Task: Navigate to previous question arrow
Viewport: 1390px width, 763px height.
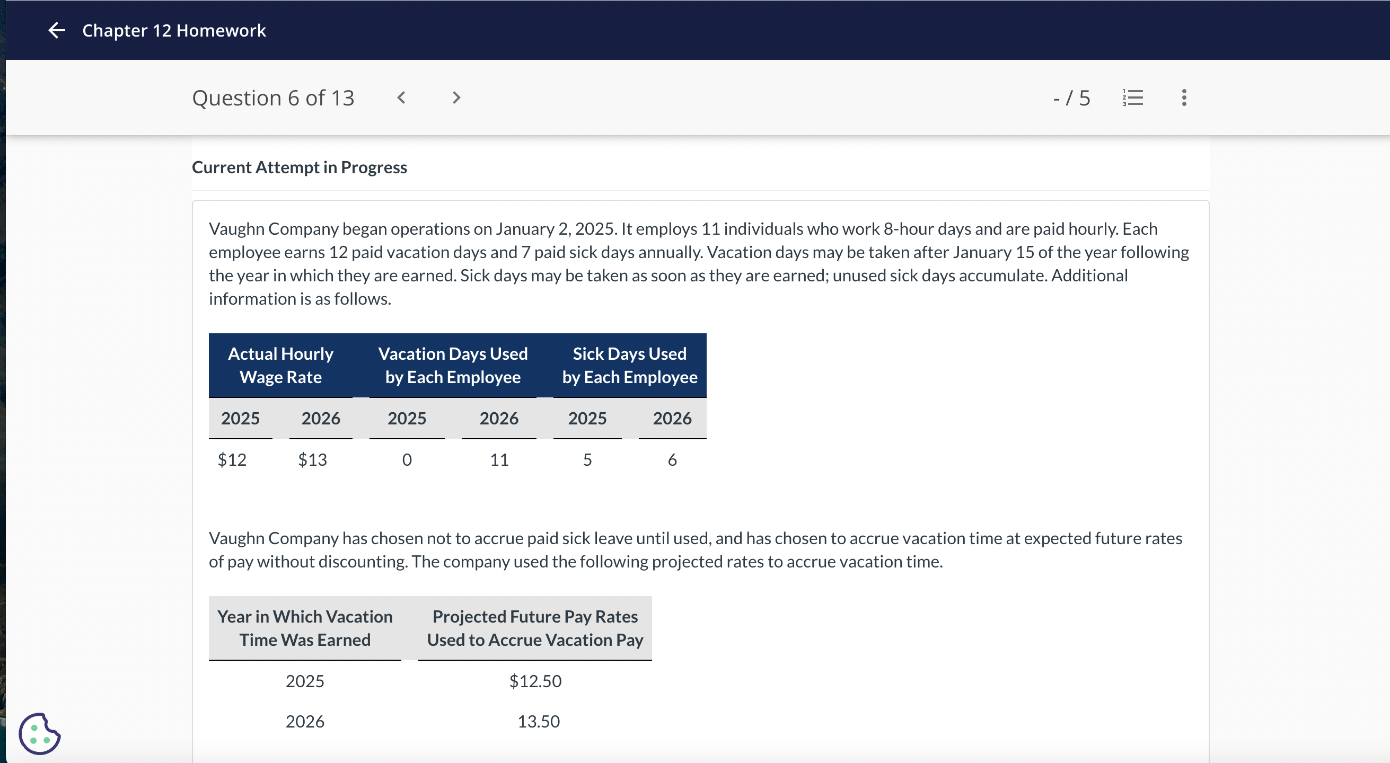Action: 403,97
